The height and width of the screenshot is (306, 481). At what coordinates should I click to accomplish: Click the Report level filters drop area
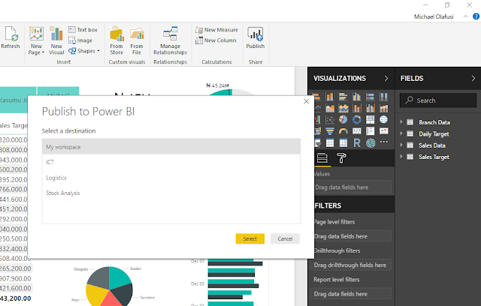tap(351, 294)
